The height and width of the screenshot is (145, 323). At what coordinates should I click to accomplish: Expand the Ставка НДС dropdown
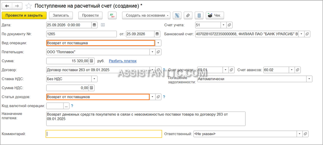tap(94, 79)
